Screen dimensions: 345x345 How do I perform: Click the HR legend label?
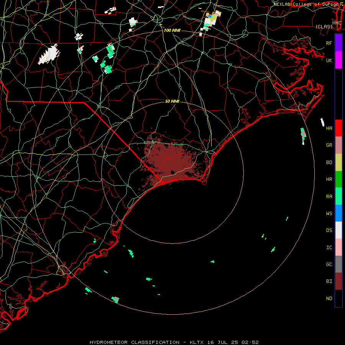329,179
